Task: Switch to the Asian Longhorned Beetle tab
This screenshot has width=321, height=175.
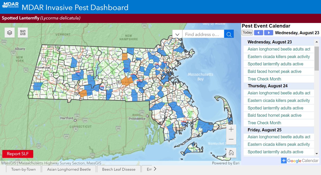Action: click(x=69, y=169)
